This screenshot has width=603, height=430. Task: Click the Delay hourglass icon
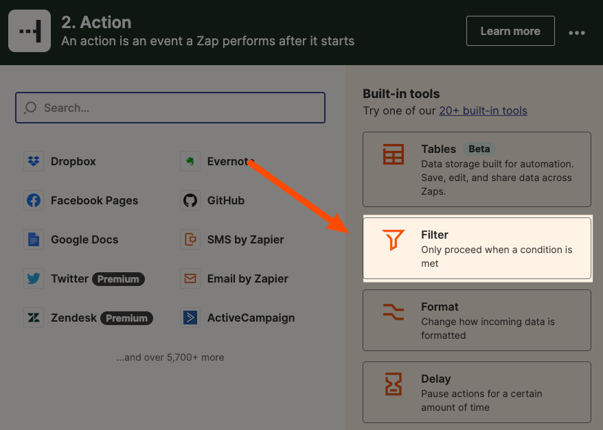(394, 384)
